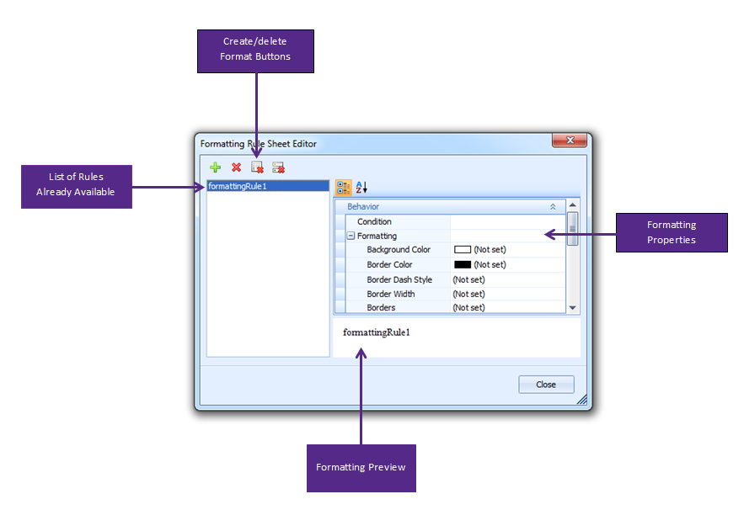Viewport: 744px width, 510px height.
Task: Click the Background Color white swatch
Action: coord(463,249)
